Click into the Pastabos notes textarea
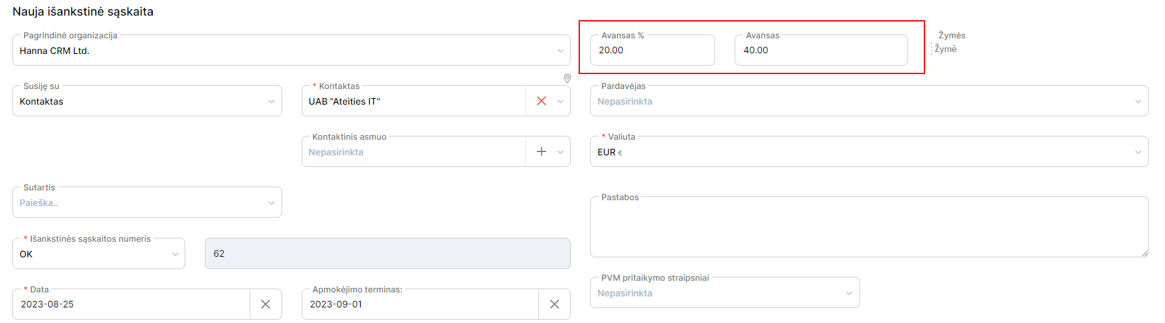The width and height of the screenshot is (1165, 323). coord(869,227)
